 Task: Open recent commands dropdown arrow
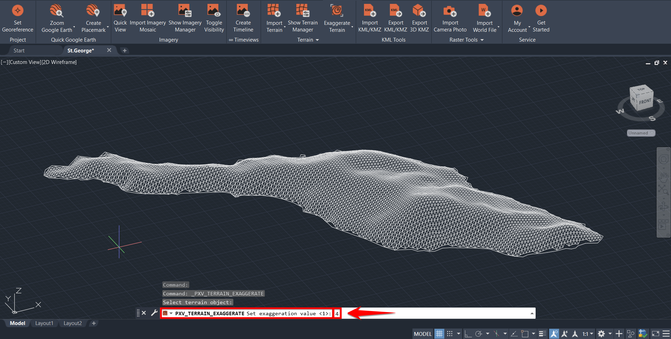click(x=171, y=313)
